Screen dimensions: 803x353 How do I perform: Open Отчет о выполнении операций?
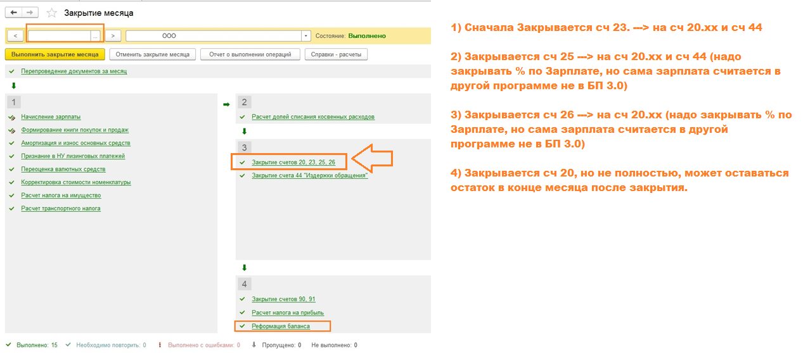(250, 54)
